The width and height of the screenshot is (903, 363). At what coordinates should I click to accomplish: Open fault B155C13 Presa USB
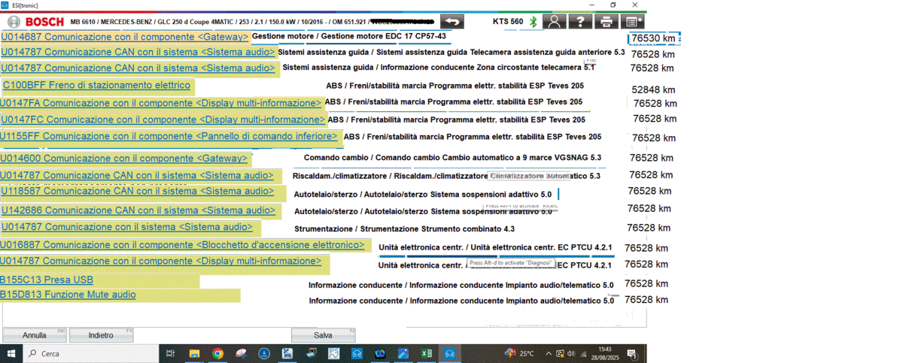point(47,280)
